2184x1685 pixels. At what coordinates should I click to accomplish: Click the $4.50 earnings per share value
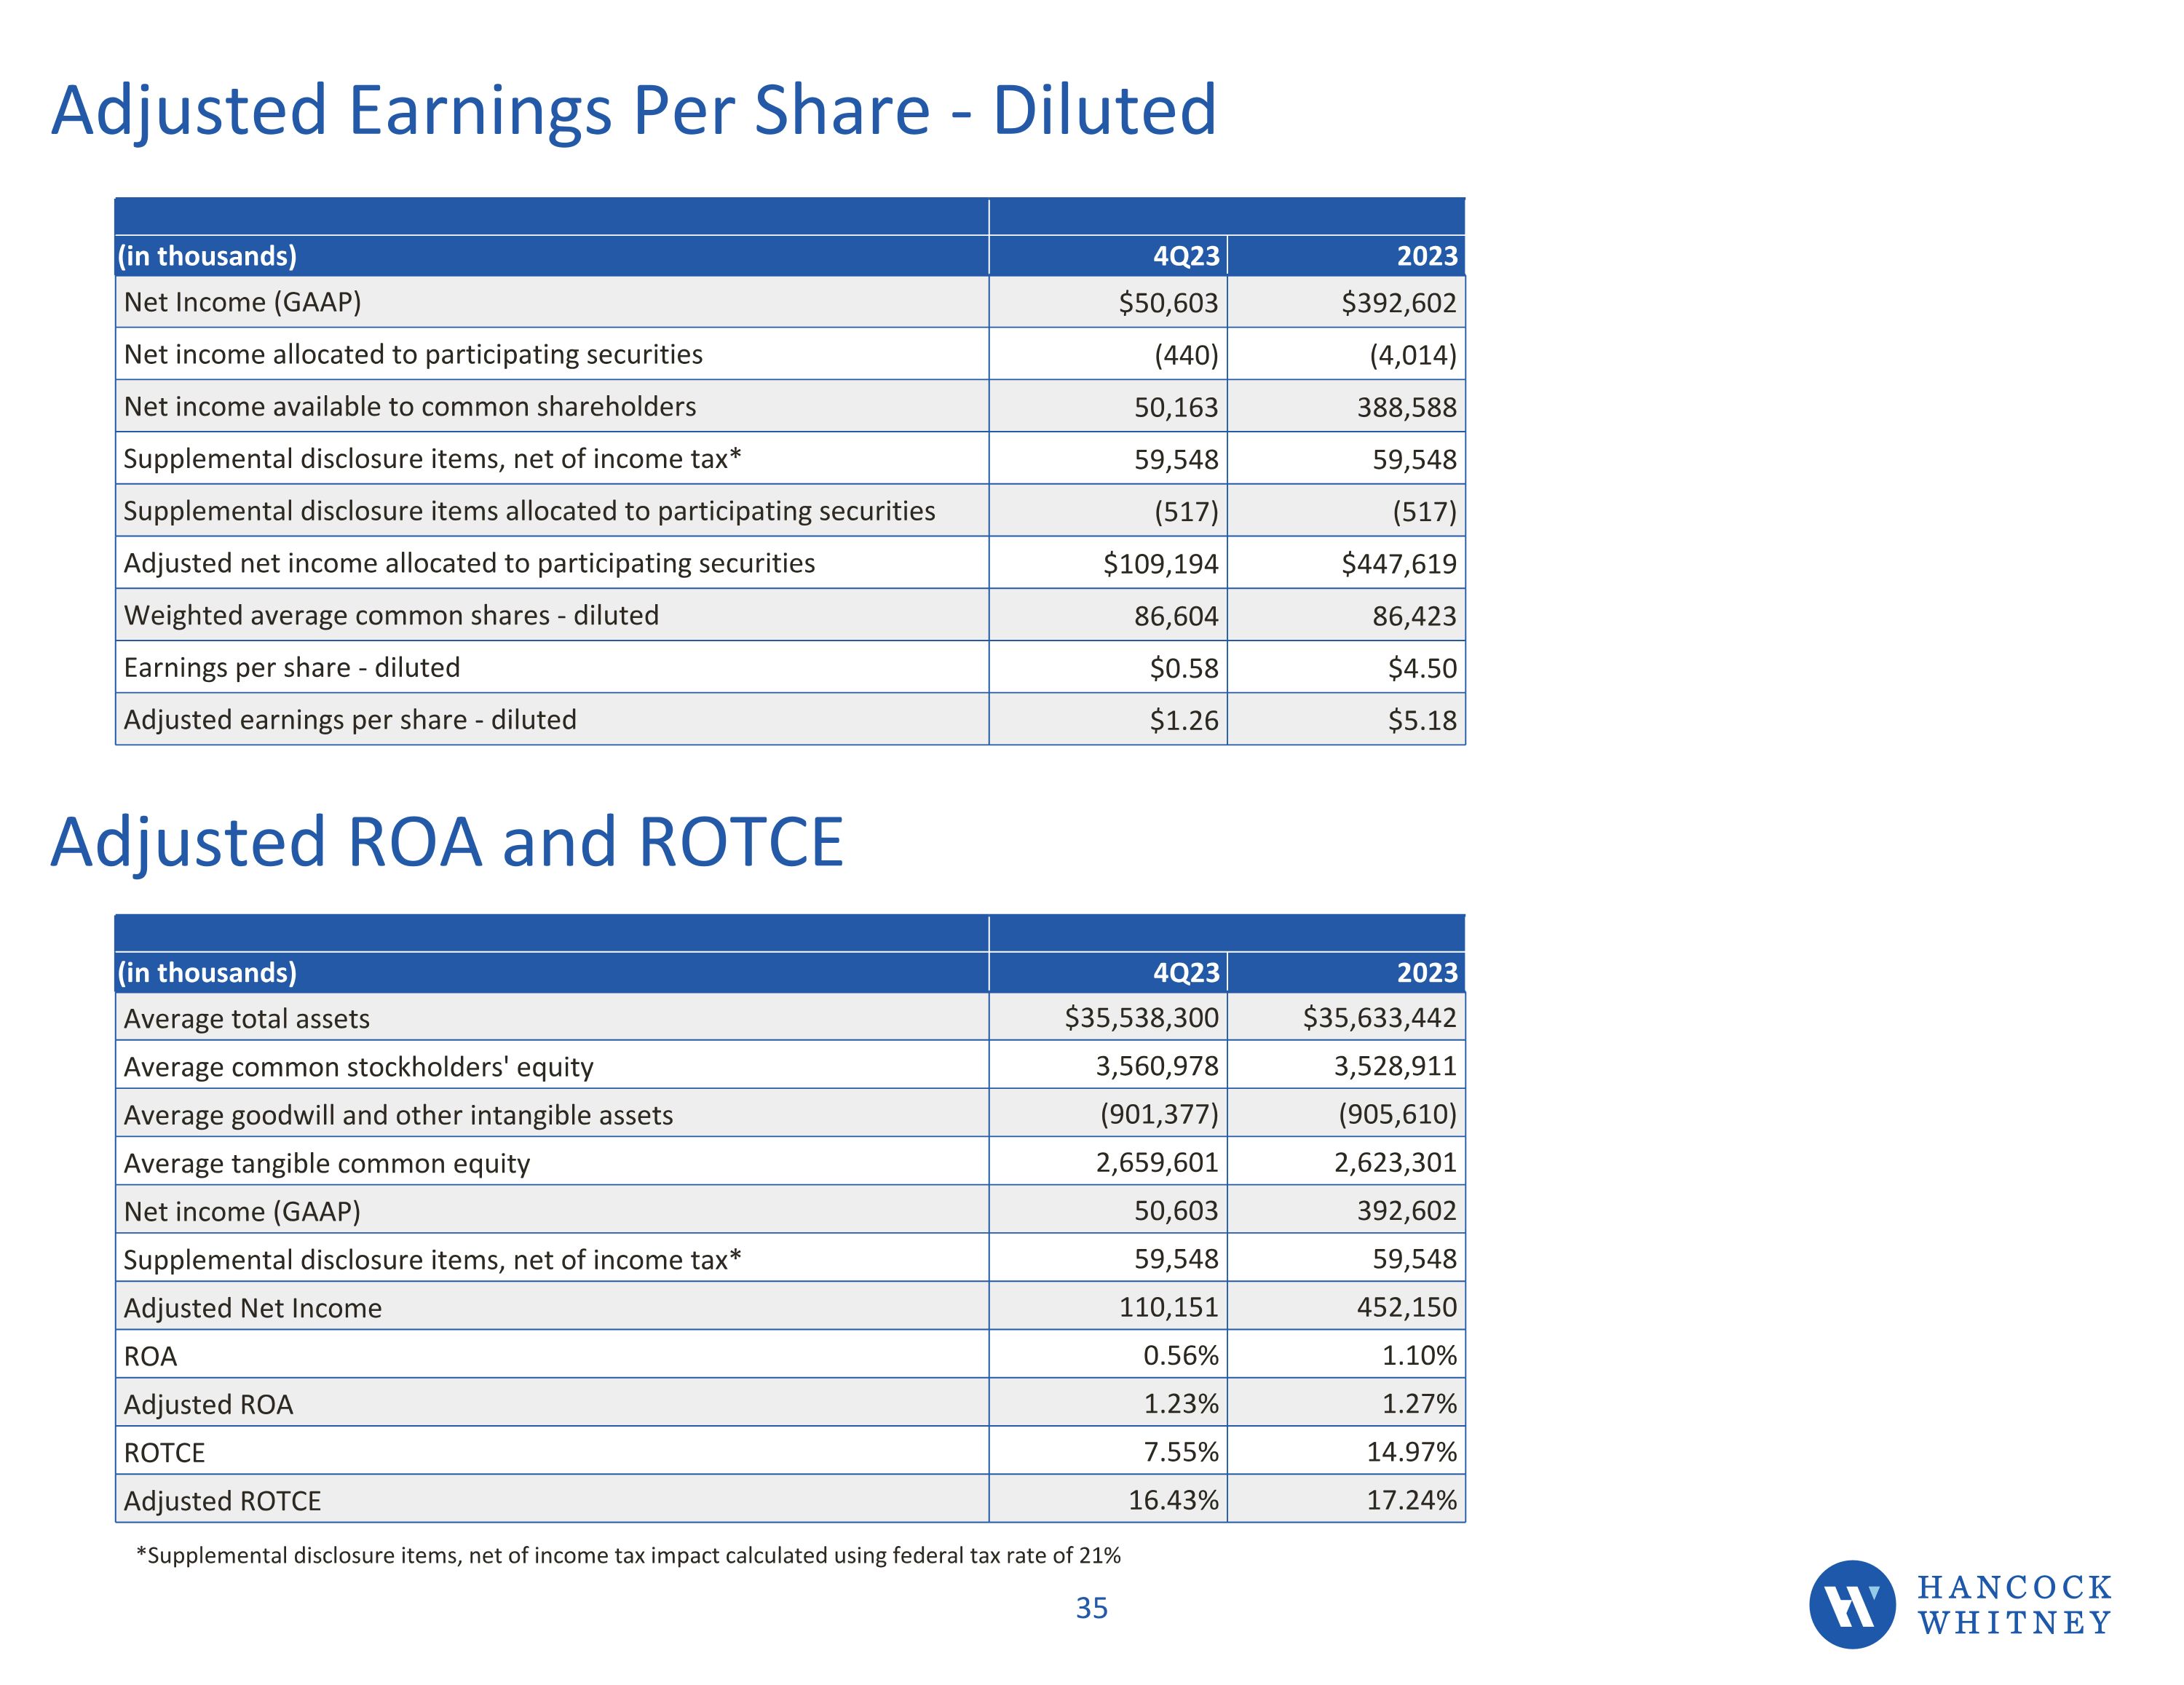coord(1421,668)
